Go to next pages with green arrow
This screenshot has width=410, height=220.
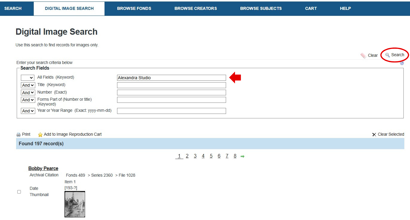click(x=242, y=156)
